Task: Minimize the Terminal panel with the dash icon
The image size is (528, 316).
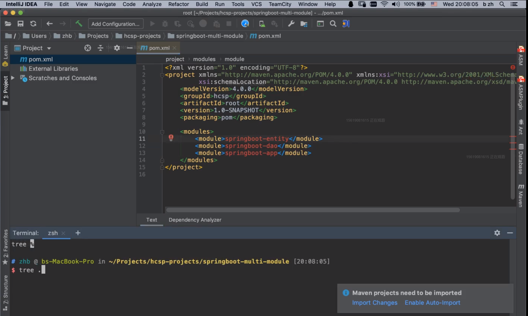Action: (x=510, y=233)
